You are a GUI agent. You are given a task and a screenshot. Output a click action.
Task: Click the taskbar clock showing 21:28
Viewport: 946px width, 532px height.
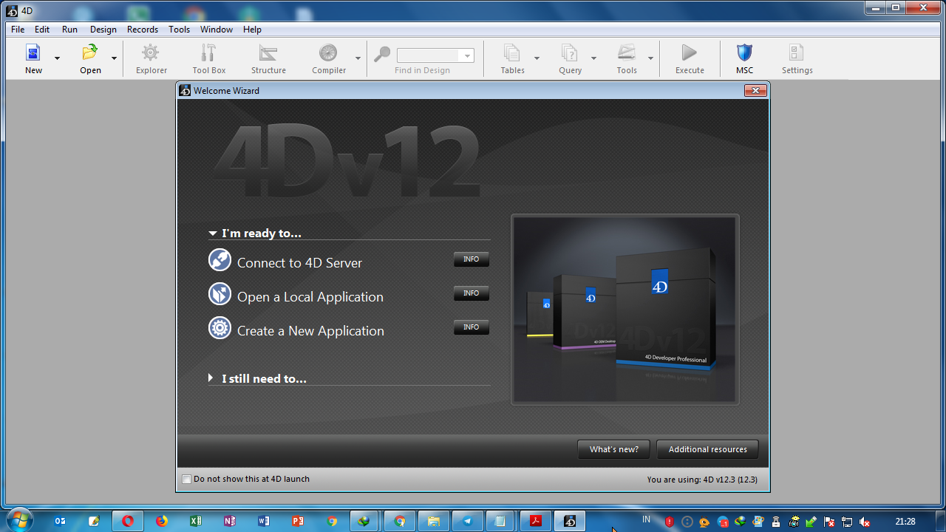pyautogui.click(x=905, y=522)
